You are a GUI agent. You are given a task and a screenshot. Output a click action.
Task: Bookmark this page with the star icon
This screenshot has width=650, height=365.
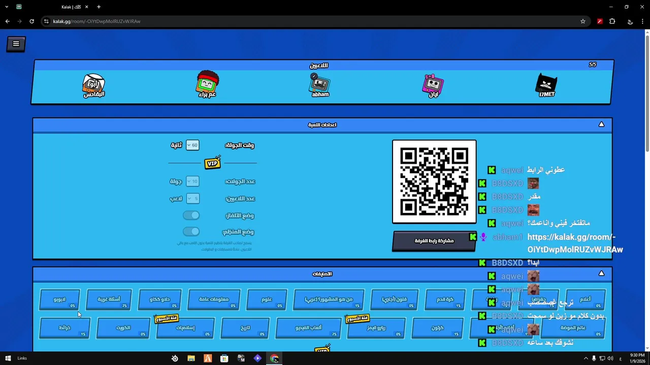[583, 21]
